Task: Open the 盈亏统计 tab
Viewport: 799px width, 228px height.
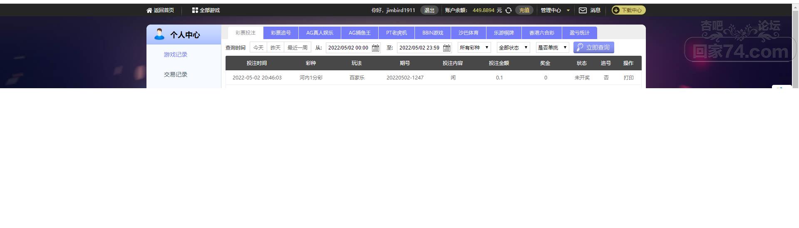Action: click(x=580, y=33)
